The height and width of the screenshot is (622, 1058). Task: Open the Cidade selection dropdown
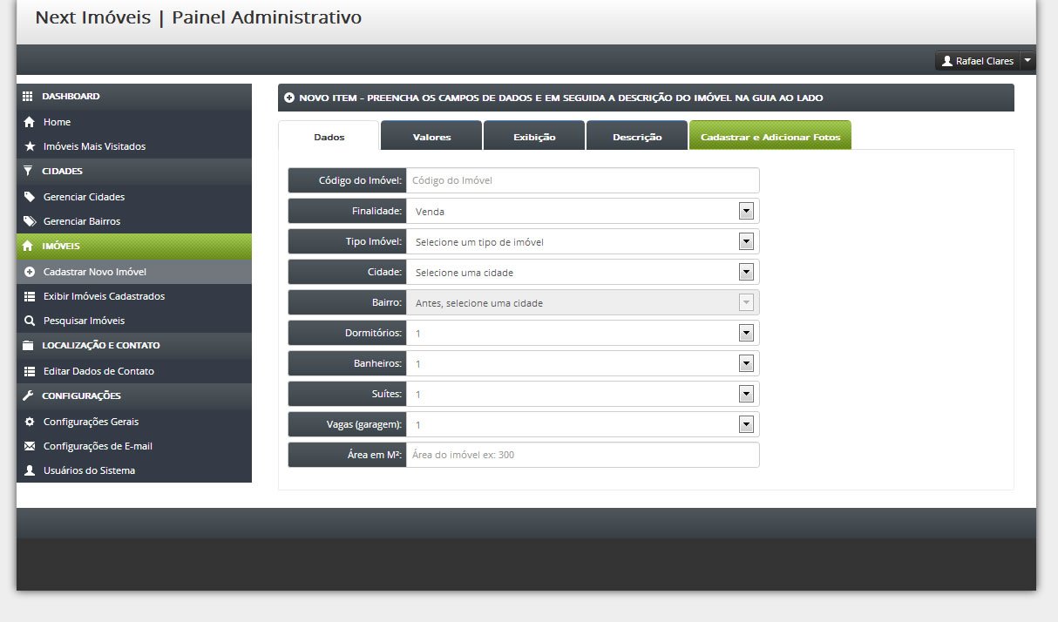pyautogui.click(x=582, y=272)
